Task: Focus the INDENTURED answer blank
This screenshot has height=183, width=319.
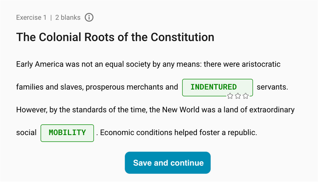Action: coord(217,88)
